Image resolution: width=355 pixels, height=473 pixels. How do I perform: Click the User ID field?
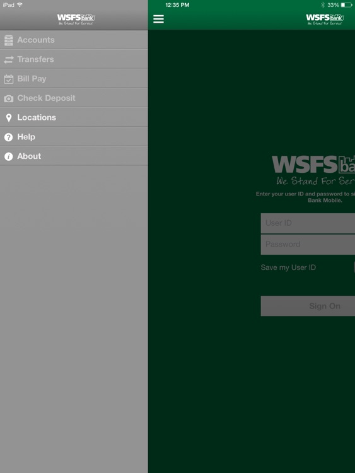click(308, 223)
